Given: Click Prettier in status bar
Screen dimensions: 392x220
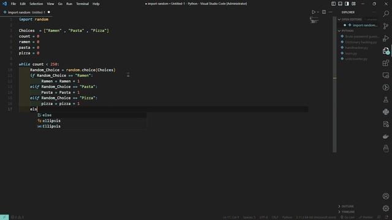Looking at the screenshot, I should click(366, 218).
